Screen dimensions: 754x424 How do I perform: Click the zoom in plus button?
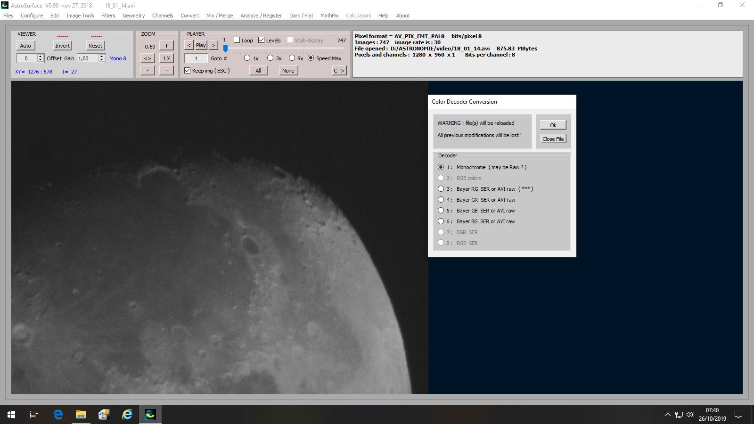pyautogui.click(x=166, y=46)
